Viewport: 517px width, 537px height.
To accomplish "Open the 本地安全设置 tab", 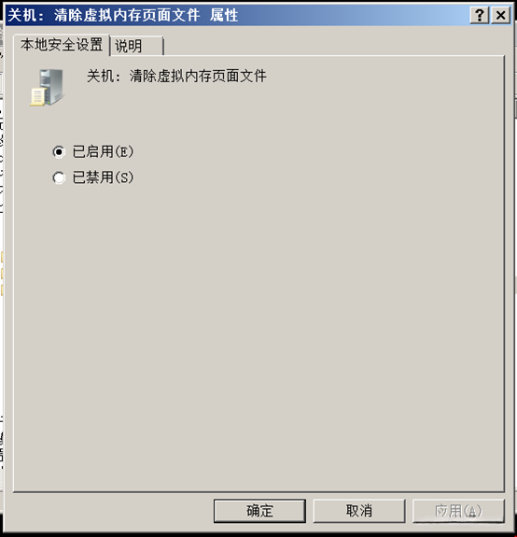I will pyautogui.click(x=62, y=45).
